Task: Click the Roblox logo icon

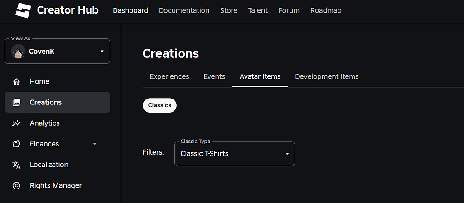Action: tap(24, 10)
